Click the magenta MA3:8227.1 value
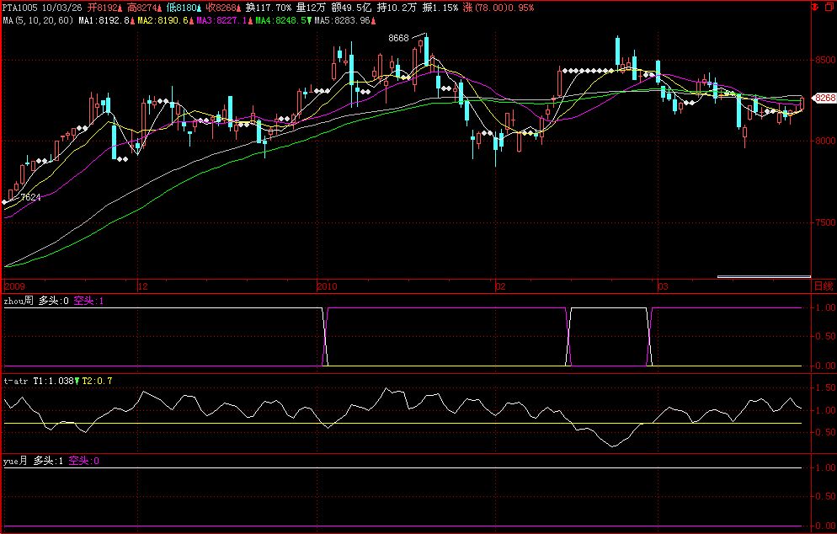This screenshot has width=837, height=534. click(x=221, y=20)
